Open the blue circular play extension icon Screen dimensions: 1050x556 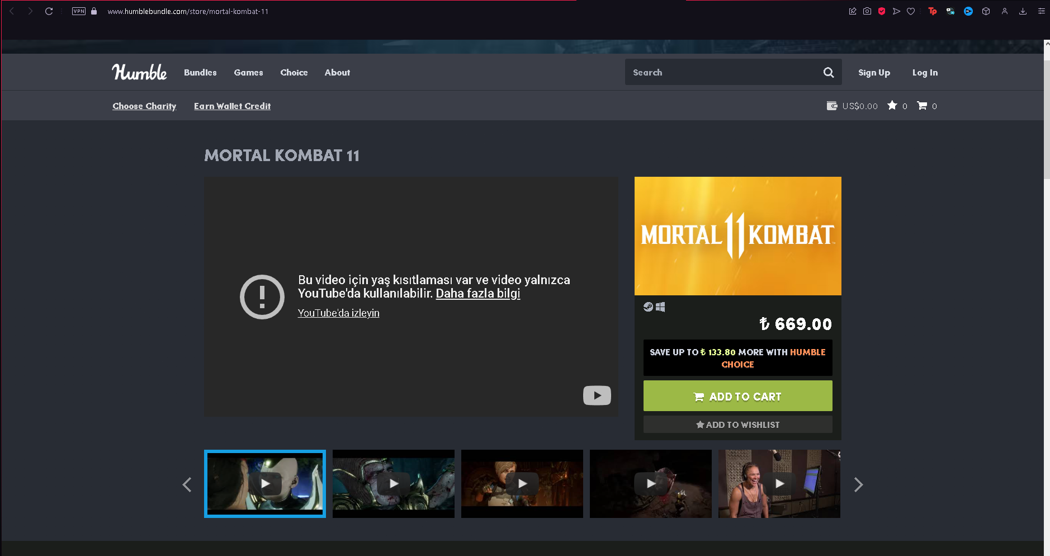coord(968,11)
